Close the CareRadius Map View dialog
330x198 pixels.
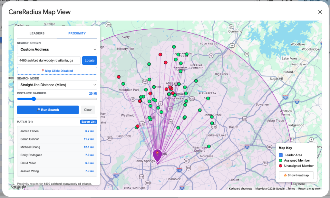[320, 12]
